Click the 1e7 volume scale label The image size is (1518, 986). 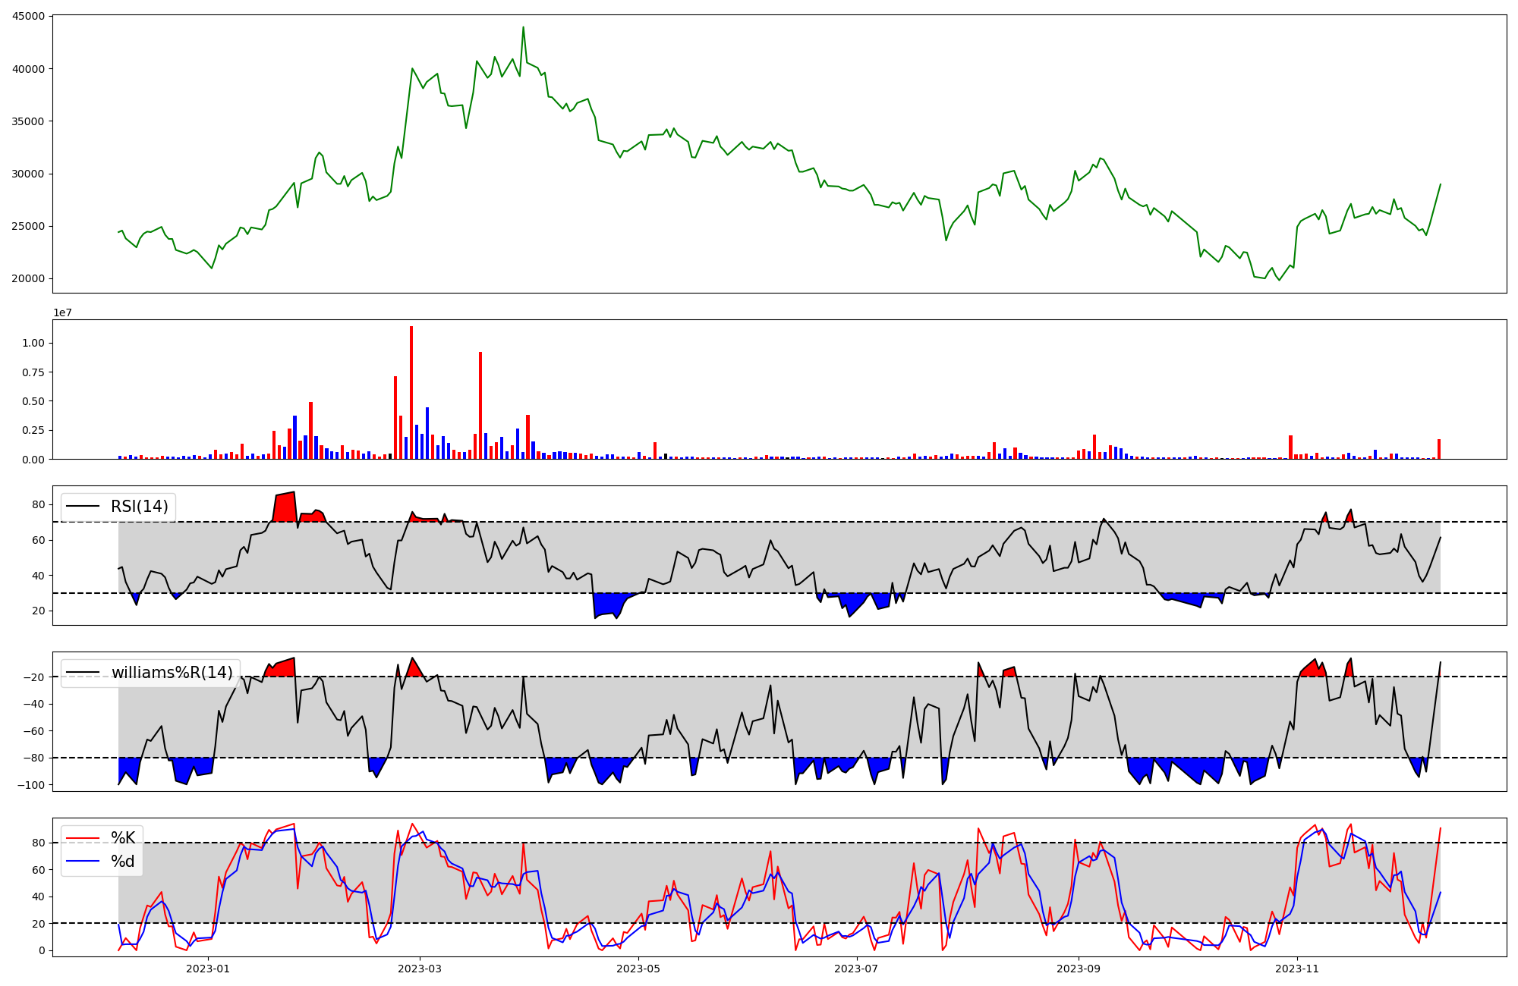tap(62, 312)
